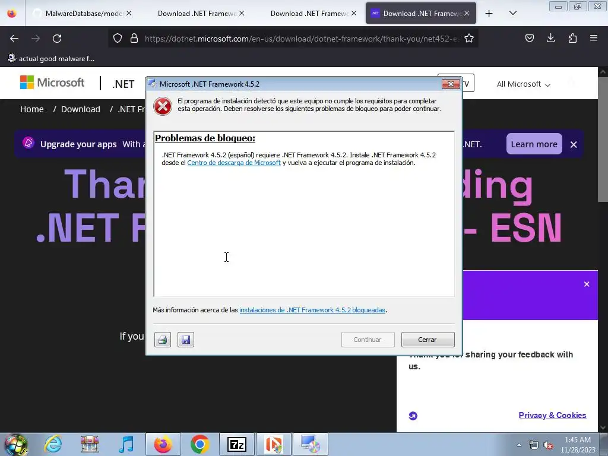This screenshot has height=456, width=608.
Task: Open the orange media taskbar app
Action: pyautogui.click(x=274, y=444)
